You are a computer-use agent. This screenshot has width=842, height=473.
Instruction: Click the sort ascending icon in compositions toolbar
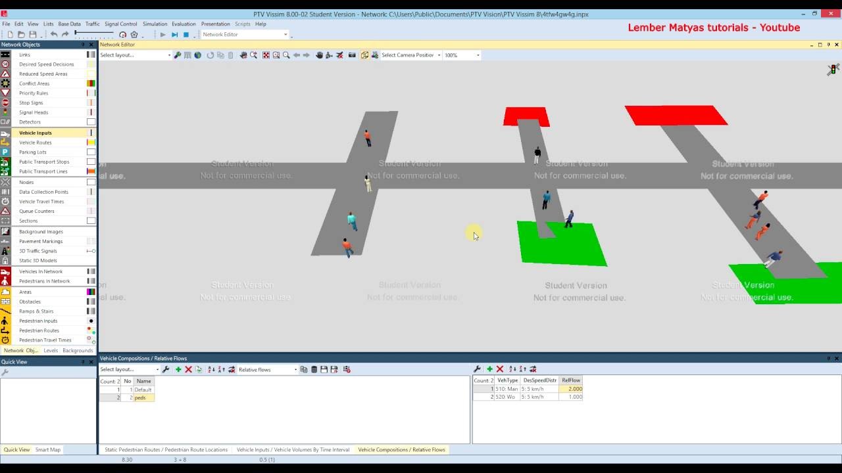pos(211,370)
